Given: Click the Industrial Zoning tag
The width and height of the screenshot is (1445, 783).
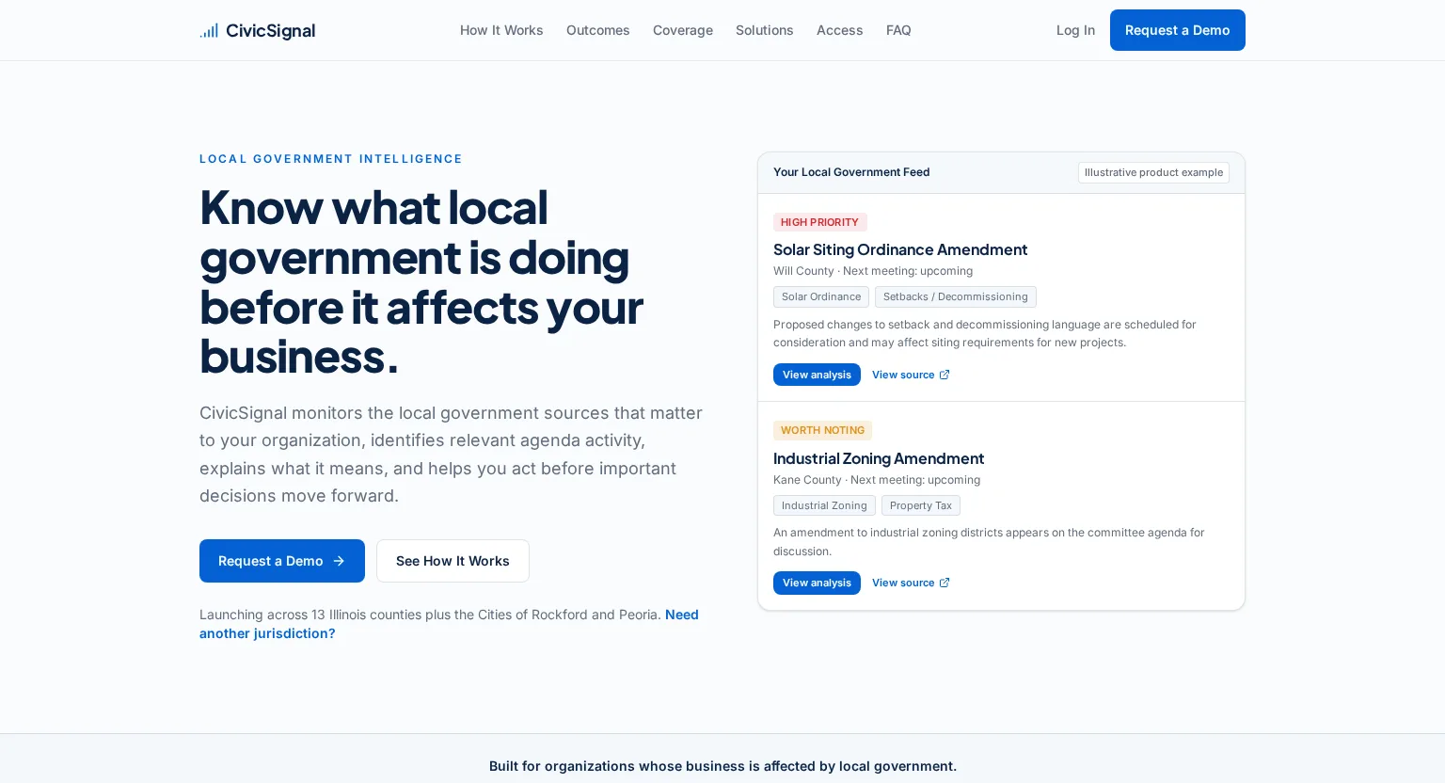Looking at the screenshot, I should (x=824, y=505).
